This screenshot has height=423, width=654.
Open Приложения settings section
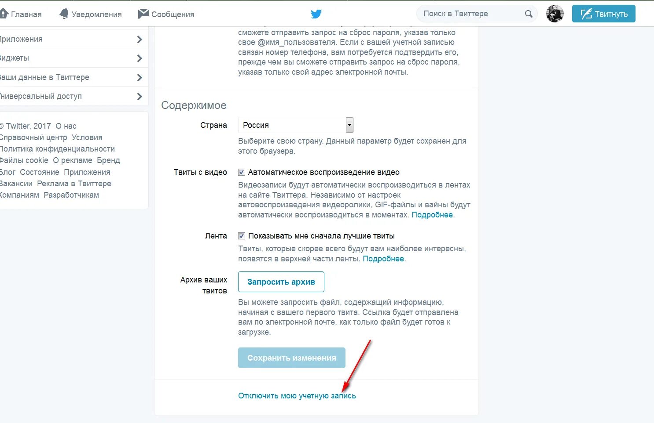(74, 39)
